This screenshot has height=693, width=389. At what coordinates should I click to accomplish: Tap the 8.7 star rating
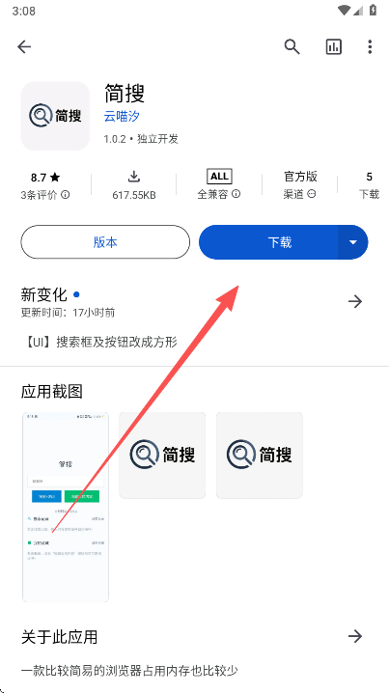pos(45,178)
